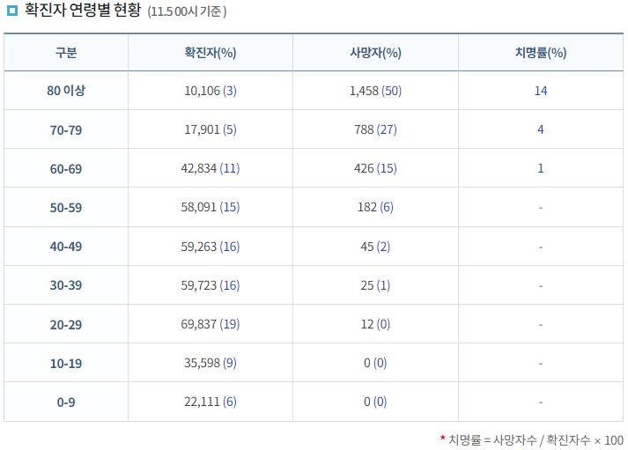Select the 50-59 row label

pos(66,207)
